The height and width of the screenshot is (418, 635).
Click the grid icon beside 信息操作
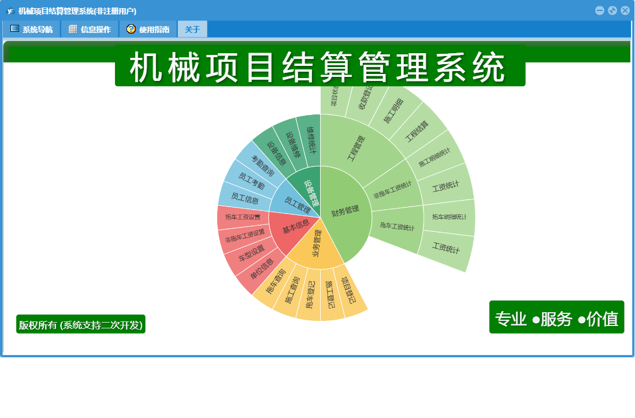(73, 29)
